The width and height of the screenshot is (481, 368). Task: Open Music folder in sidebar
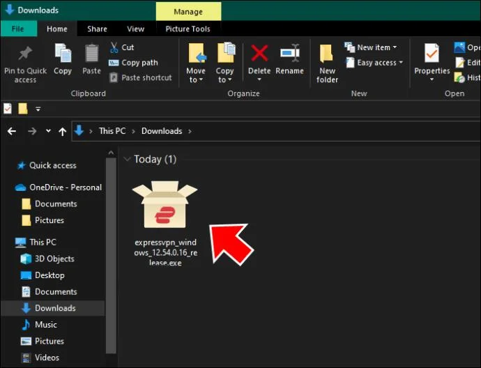click(x=39, y=325)
